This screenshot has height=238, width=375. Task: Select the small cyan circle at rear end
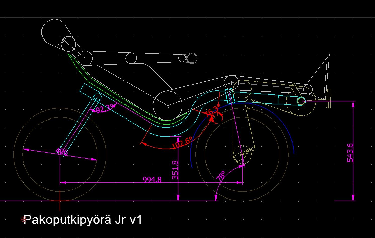point(301,101)
